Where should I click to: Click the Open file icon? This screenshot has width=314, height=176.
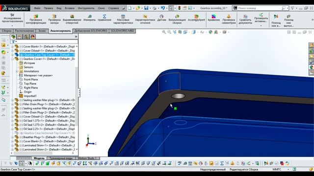(138, 8)
